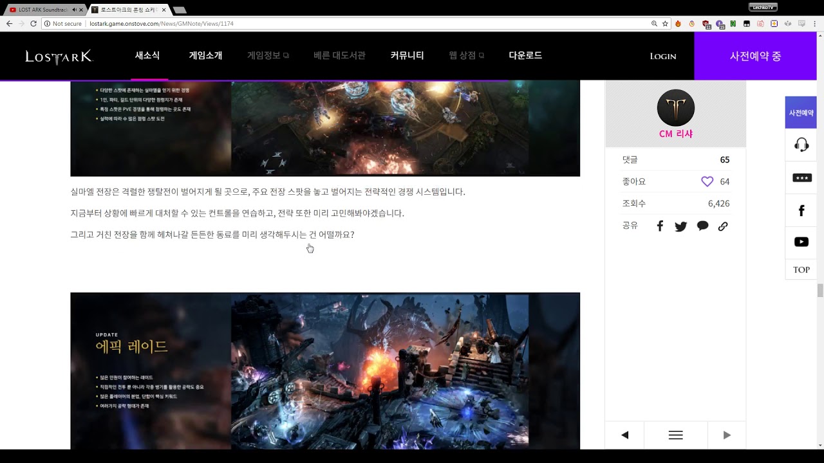
Task: Click the LOGIN link
Action: 663,57
